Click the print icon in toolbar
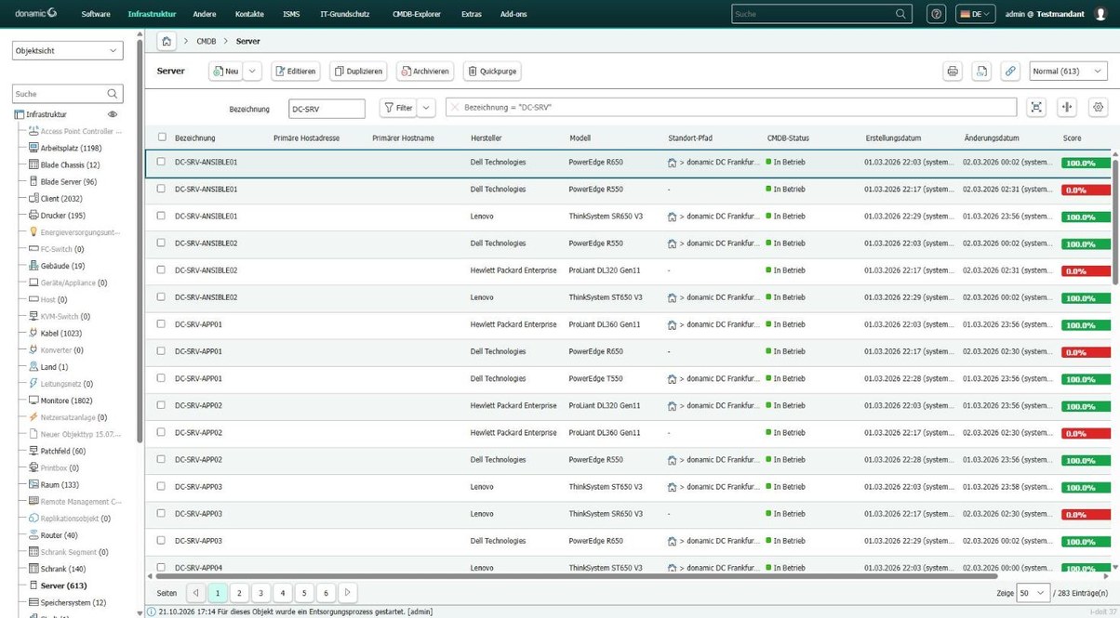 [953, 72]
